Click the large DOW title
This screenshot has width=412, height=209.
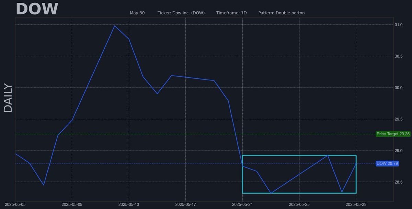[37, 9]
